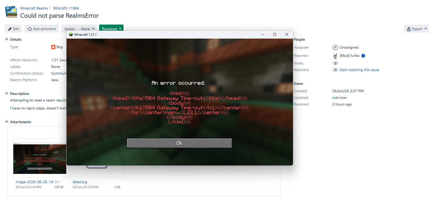
Task: Maximize the Minecraft 1.21.1 window
Action: [275, 35]
